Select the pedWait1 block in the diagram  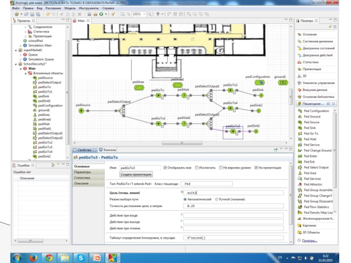tap(184, 124)
